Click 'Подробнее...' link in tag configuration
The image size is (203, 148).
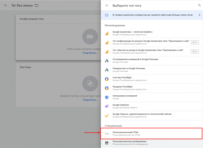pyautogui.click(x=90, y=53)
